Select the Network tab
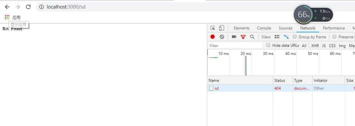This screenshot has height=126, width=355. pos(308,28)
